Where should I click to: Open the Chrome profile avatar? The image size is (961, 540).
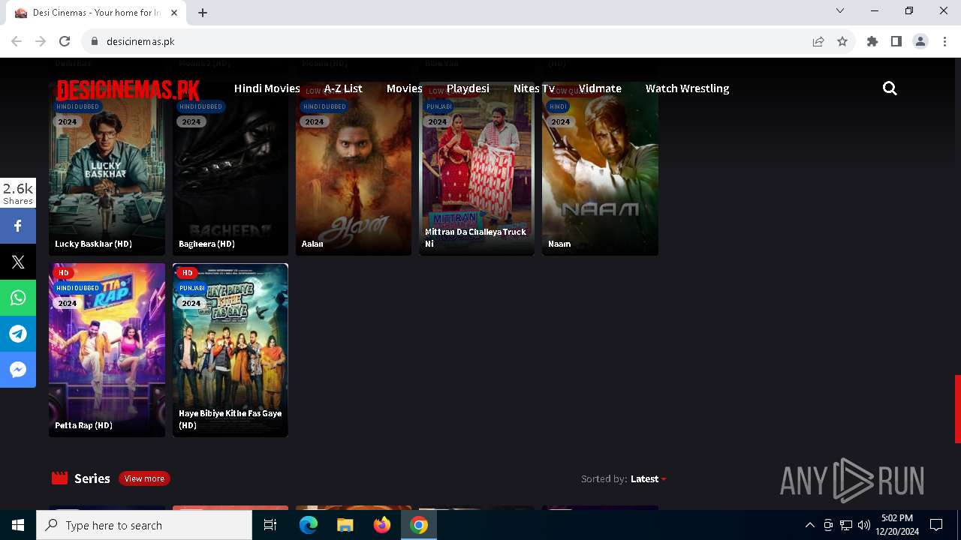click(x=920, y=41)
